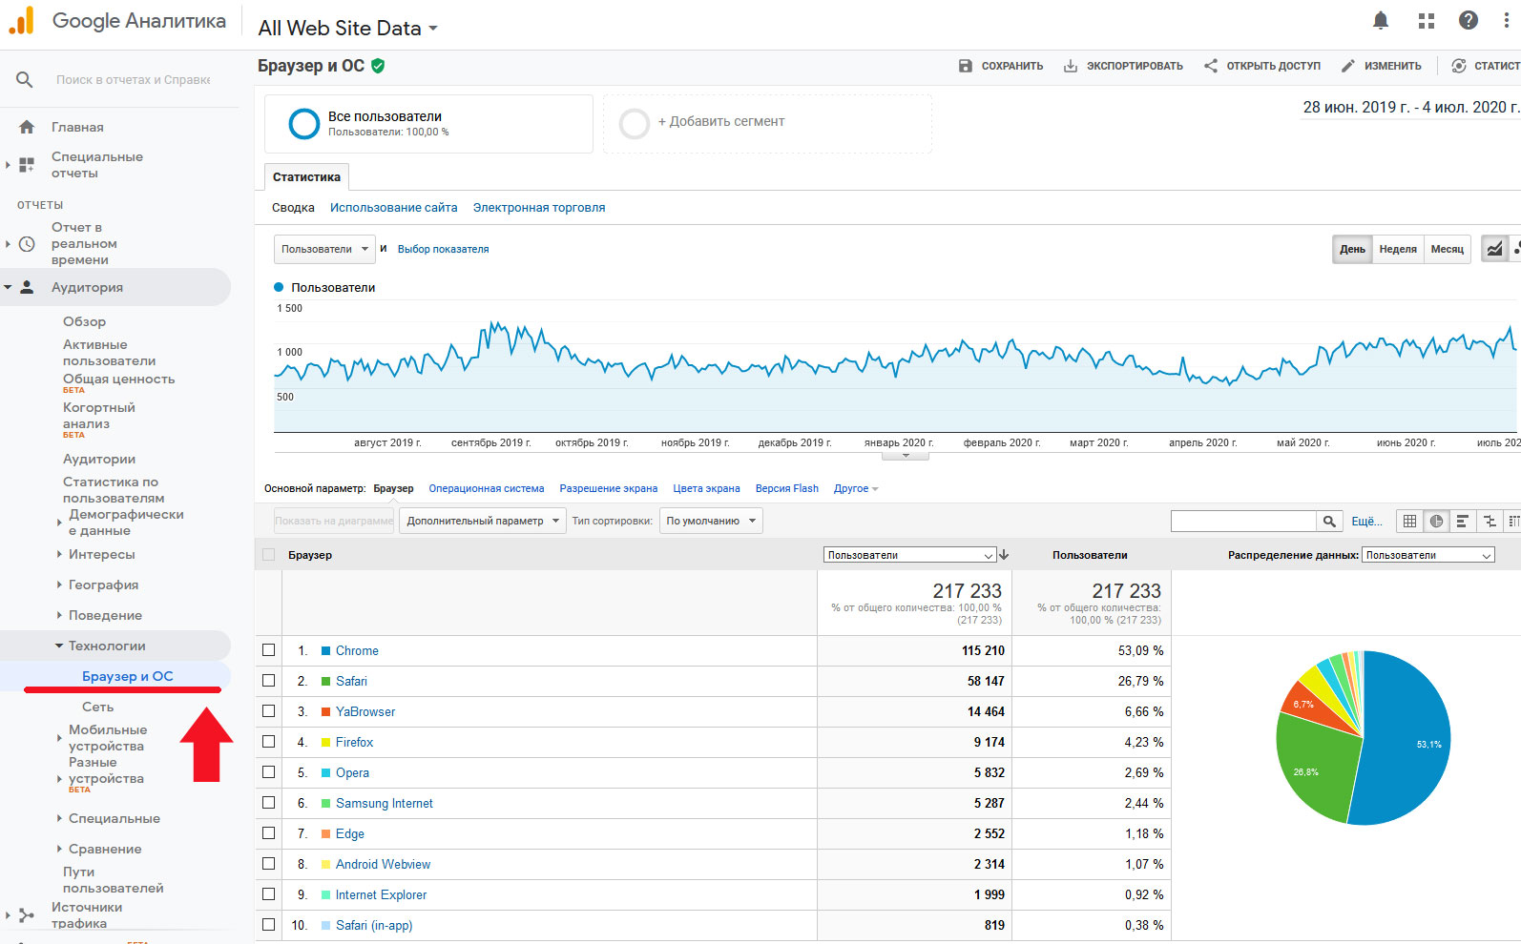Tick the checkbox for Safari row
This screenshot has height=944, width=1521.
pos(269,681)
